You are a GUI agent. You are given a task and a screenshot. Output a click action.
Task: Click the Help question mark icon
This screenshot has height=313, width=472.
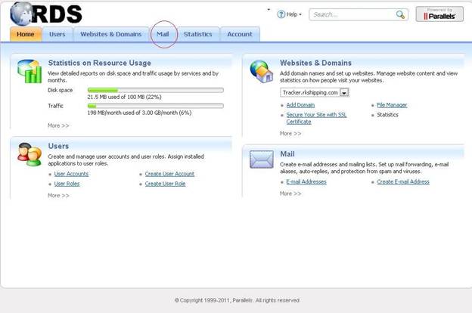[x=281, y=14]
